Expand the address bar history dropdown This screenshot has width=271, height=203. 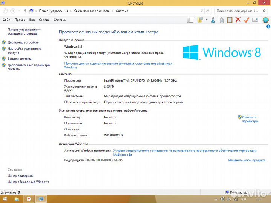202,11
